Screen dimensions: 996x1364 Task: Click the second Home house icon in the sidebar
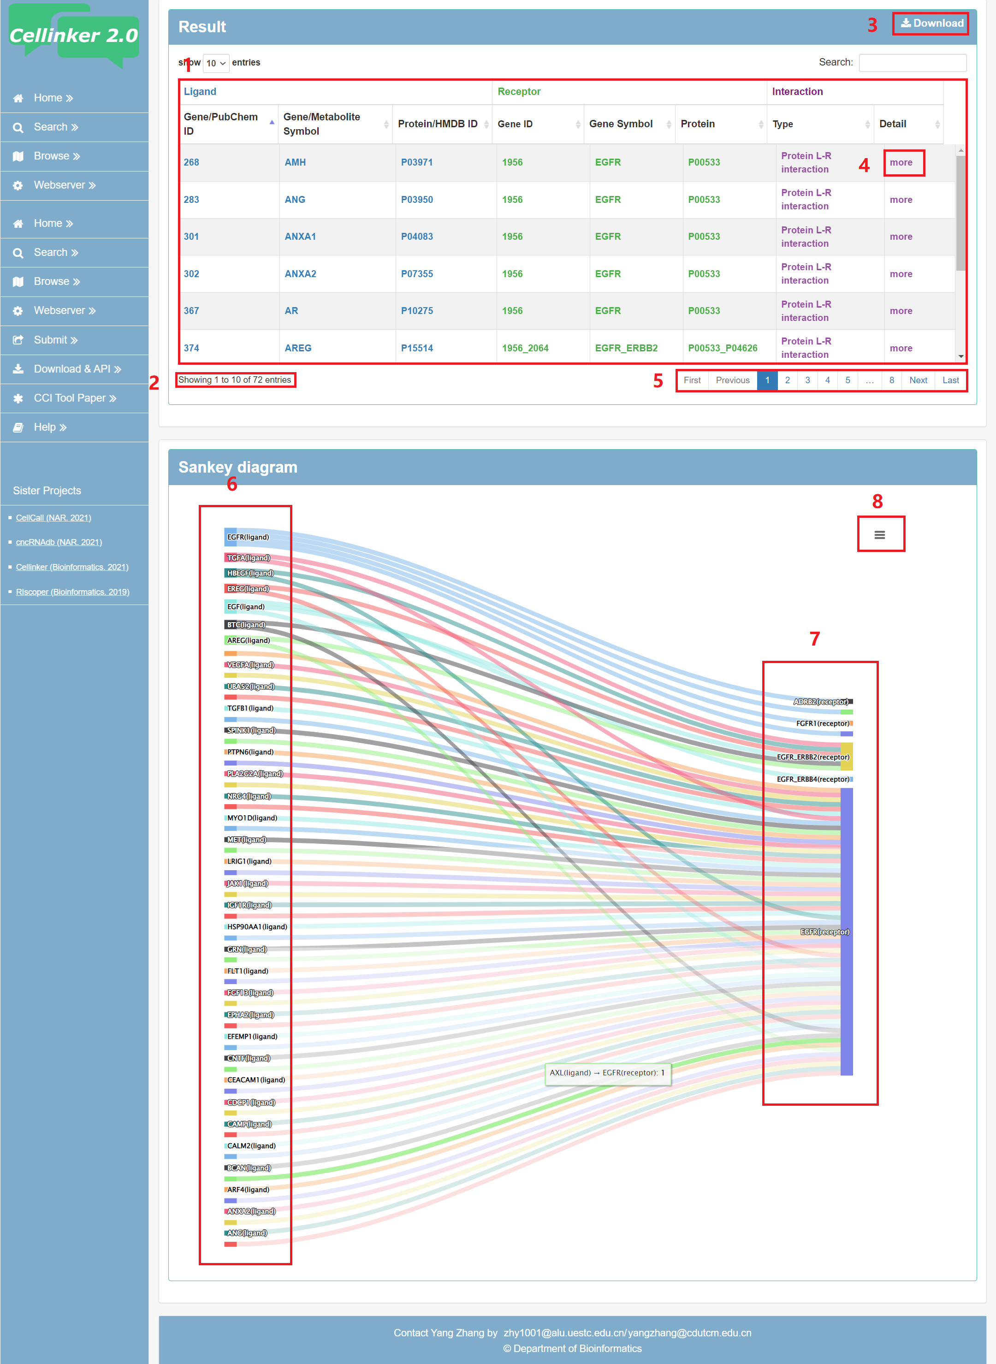(x=18, y=224)
